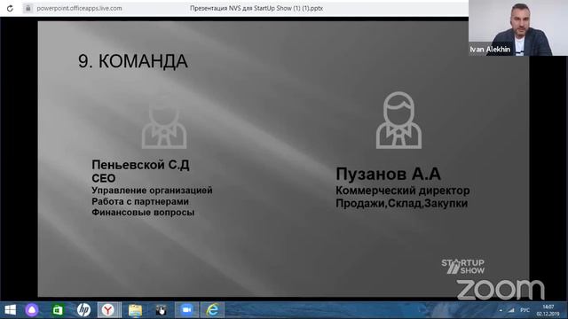Viewport: 568px width, 319px height.
Task: Switch to Yandex Browser in the taskbar
Action: tap(108, 310)
